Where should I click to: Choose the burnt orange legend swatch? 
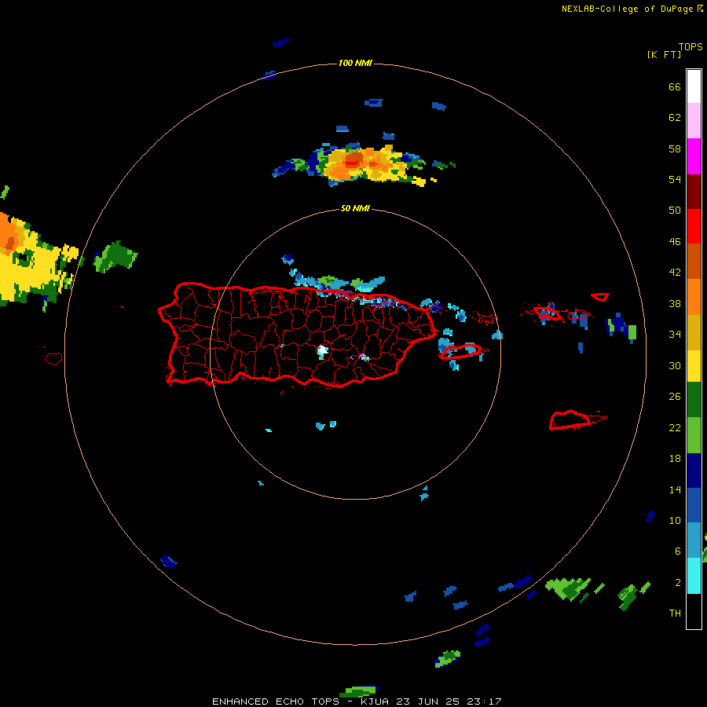694,262
